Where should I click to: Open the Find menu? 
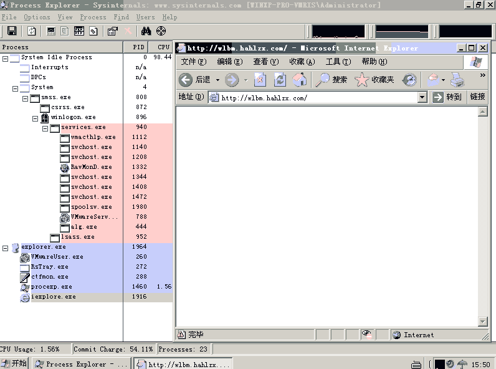click(x=122, y=17)
